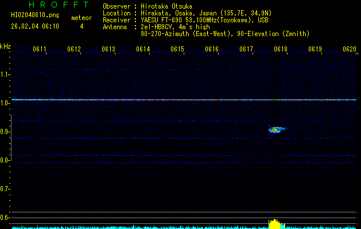Select the HI02040610.png filename text
Image resolution: width=361 pixels, height=229 pixels.
(x=30, y=18)
